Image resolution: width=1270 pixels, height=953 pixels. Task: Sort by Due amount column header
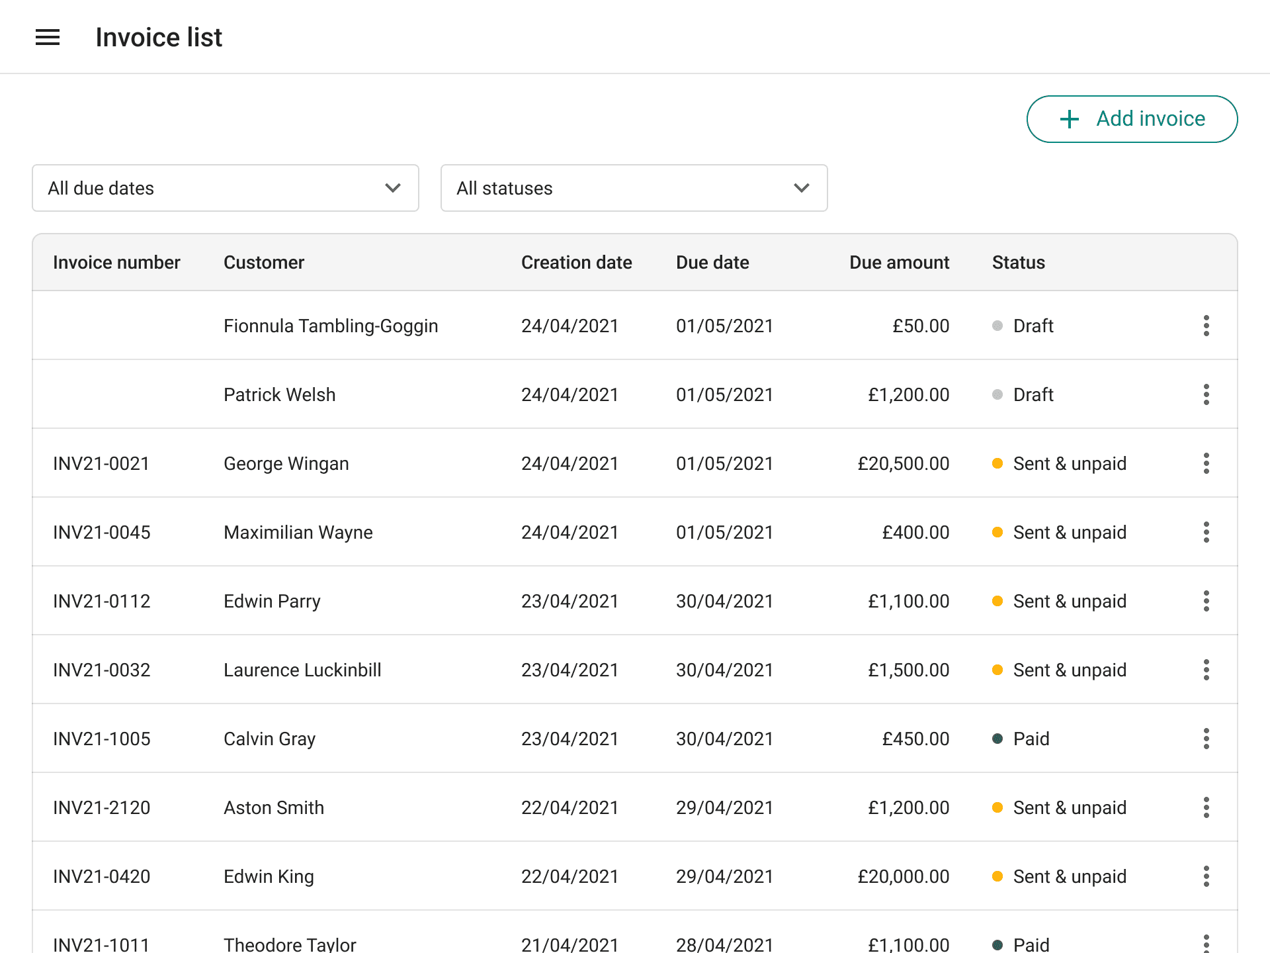coord(898,263)
